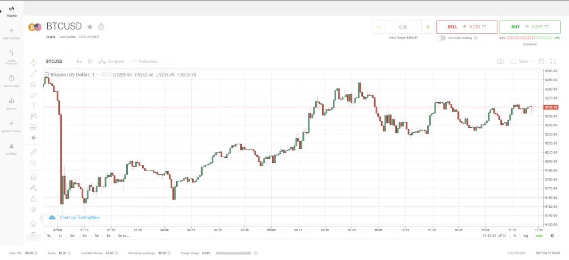The image size is (569, 260).
Task: Open the Heatmap sidebar item
Action: (11, 149)
